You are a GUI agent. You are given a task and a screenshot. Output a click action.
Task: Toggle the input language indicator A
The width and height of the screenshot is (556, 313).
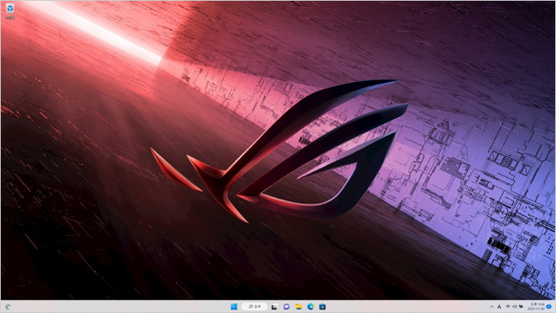tap(500, 307)
